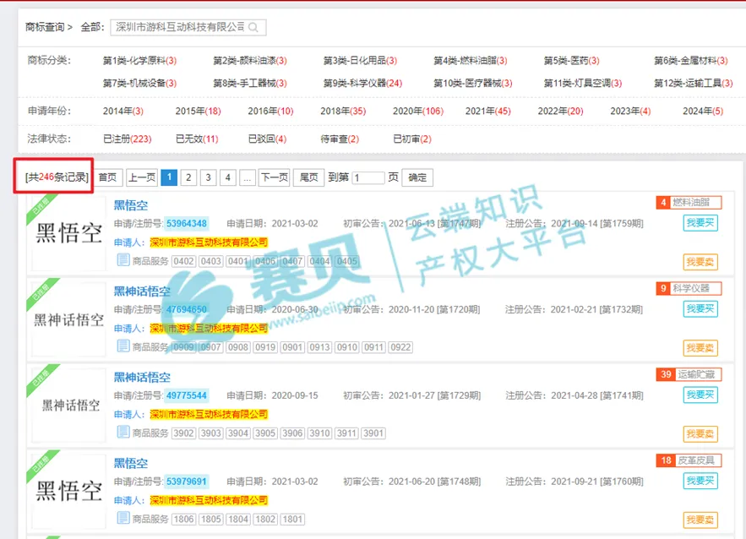This screenshot has height=539, width=746.
Task: Select page 3 in pagination
Action: coord(208,177)
